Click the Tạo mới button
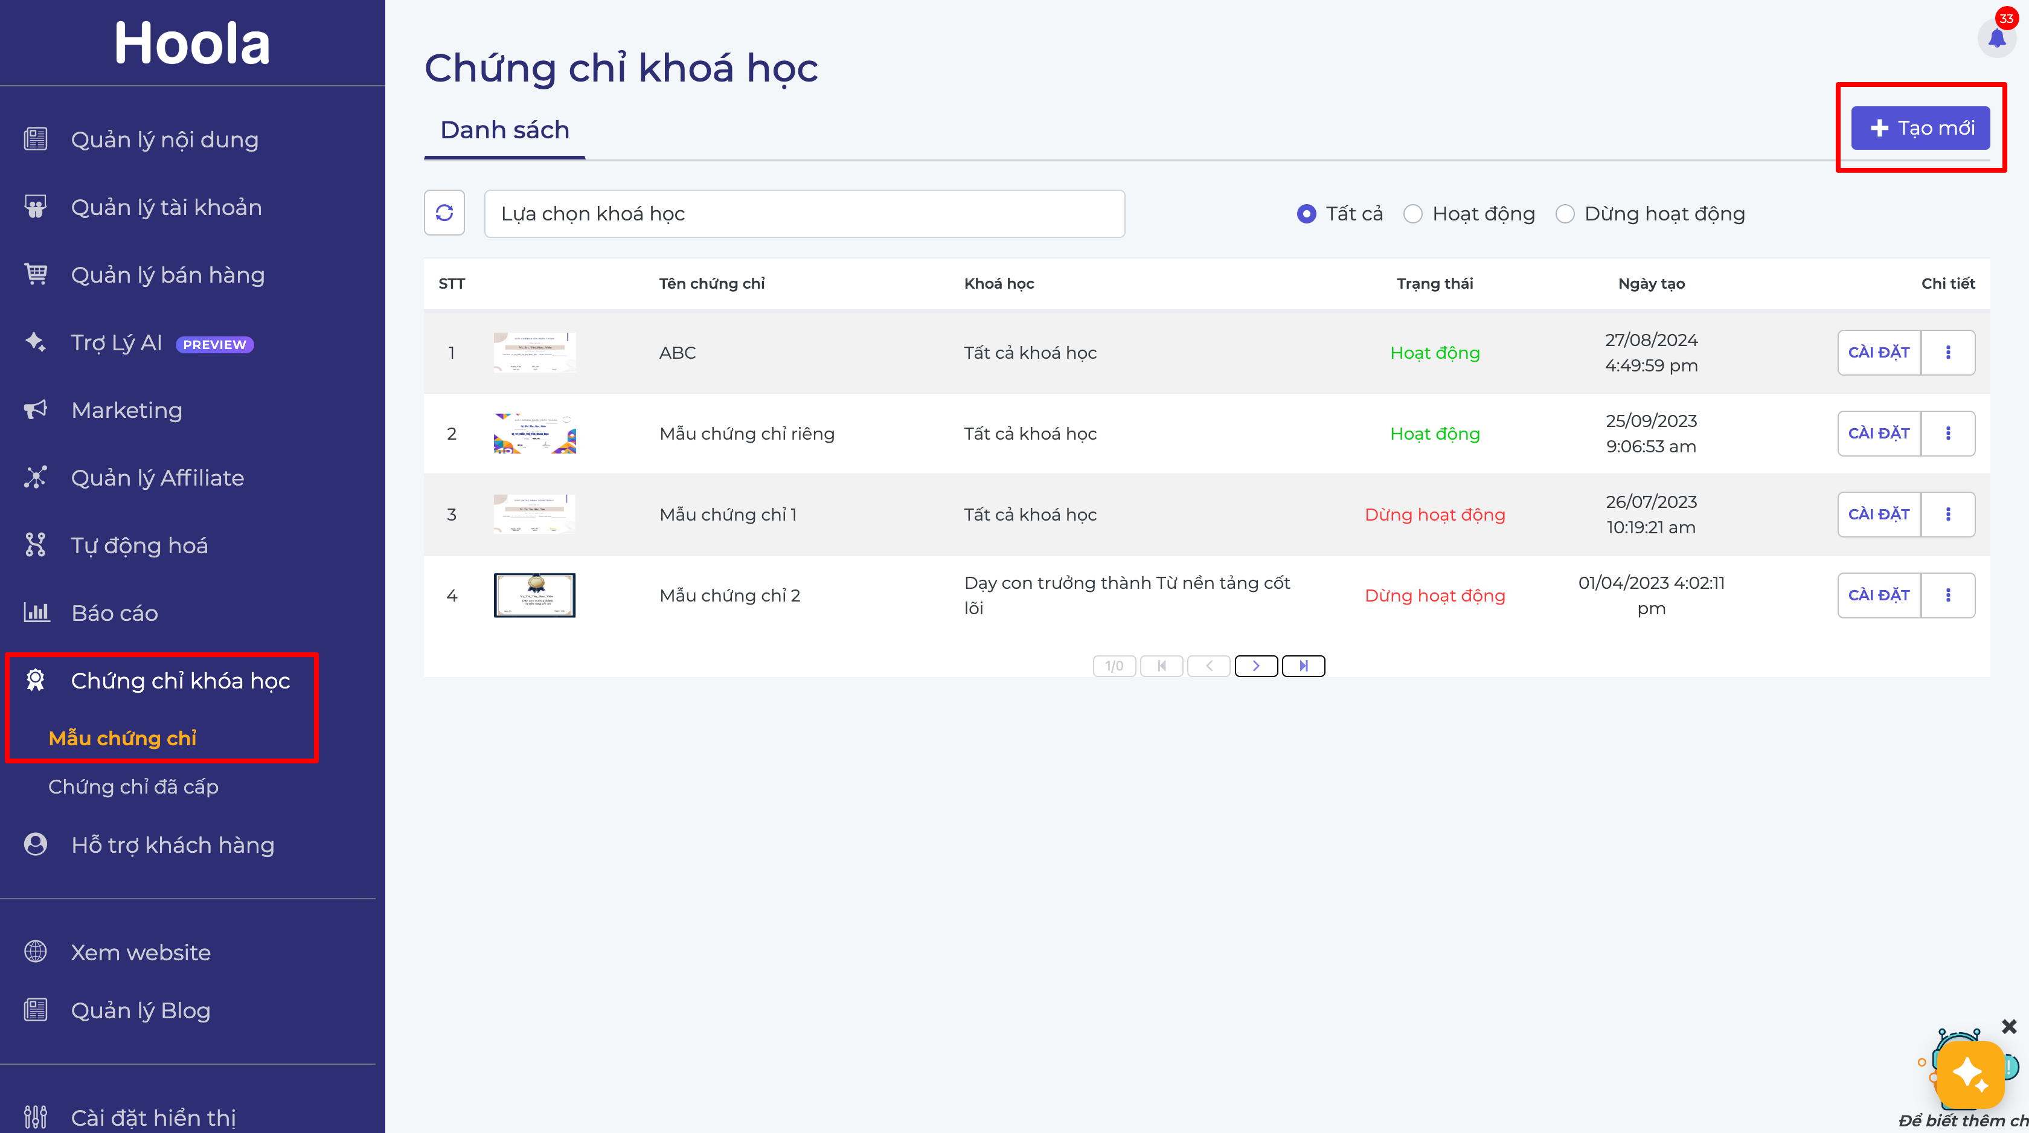This screenshot has height=1133, width=2029. 1920,127
